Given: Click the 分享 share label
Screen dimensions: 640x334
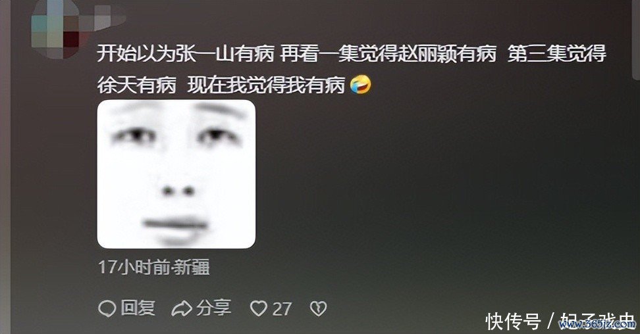Looking at the screenshot, I should tap(213, 308).
